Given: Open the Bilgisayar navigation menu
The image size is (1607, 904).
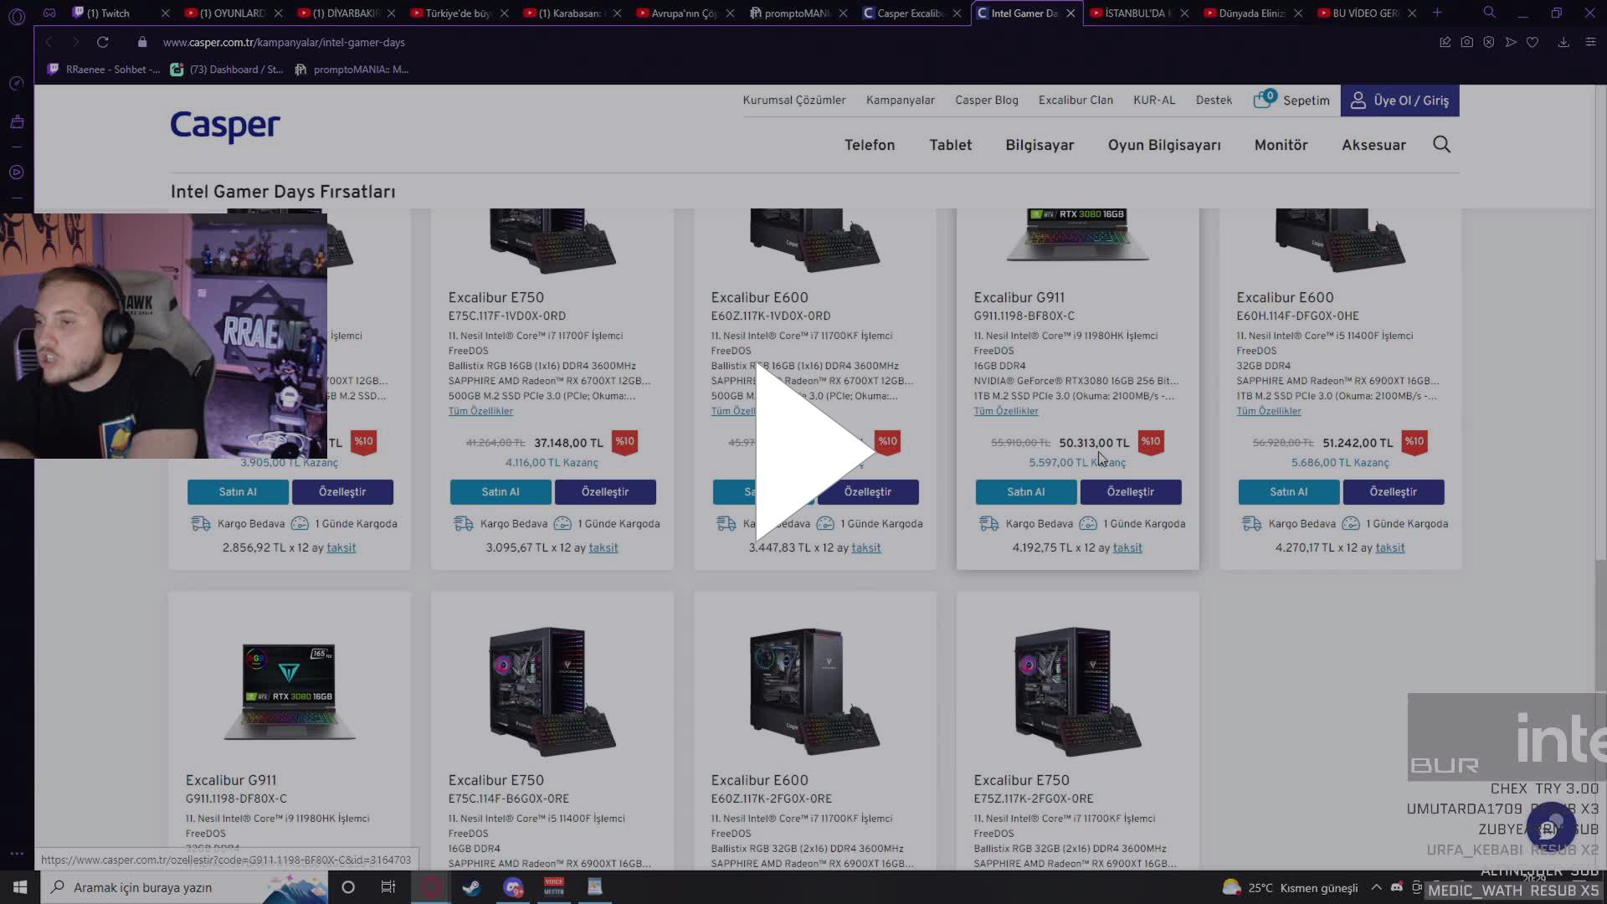Looking at the screenshot, I should click(1040, 144).
